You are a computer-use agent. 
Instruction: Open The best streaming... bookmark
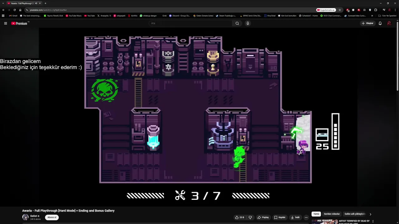[x=30, y=16]
